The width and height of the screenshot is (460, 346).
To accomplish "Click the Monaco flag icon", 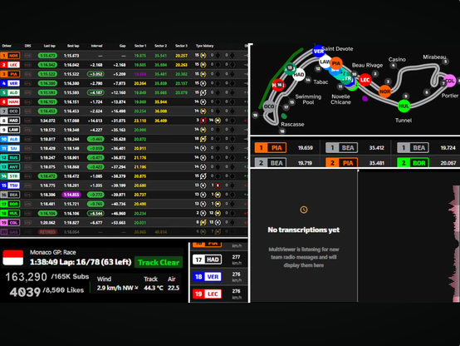I will point(13,257).
